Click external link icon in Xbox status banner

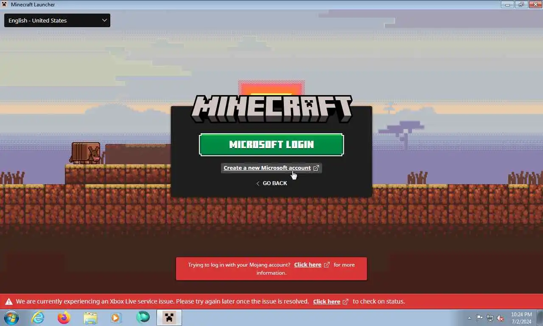pos(345,301)
